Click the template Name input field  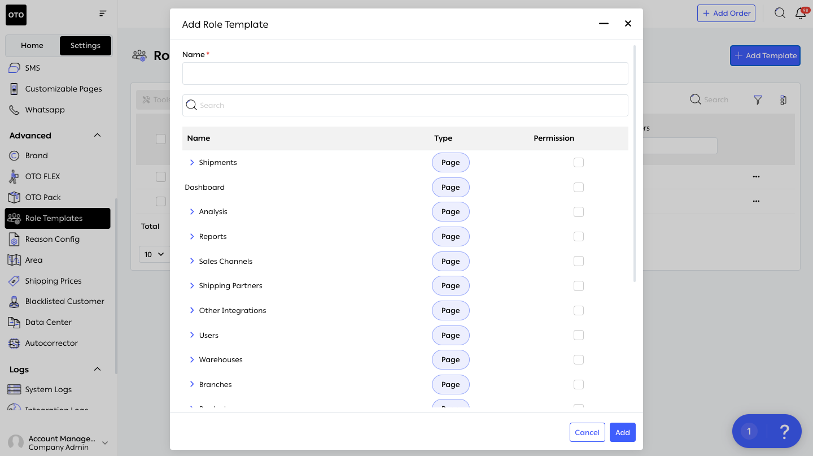pyautogui.click(x=405, y=73)
